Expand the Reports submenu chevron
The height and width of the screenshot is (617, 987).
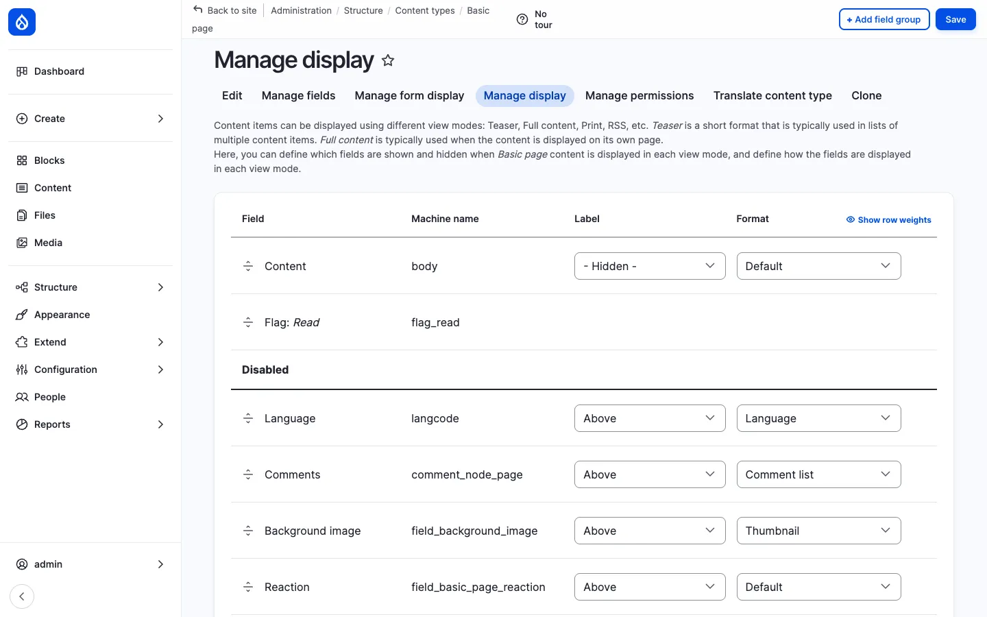coord(160,424)
